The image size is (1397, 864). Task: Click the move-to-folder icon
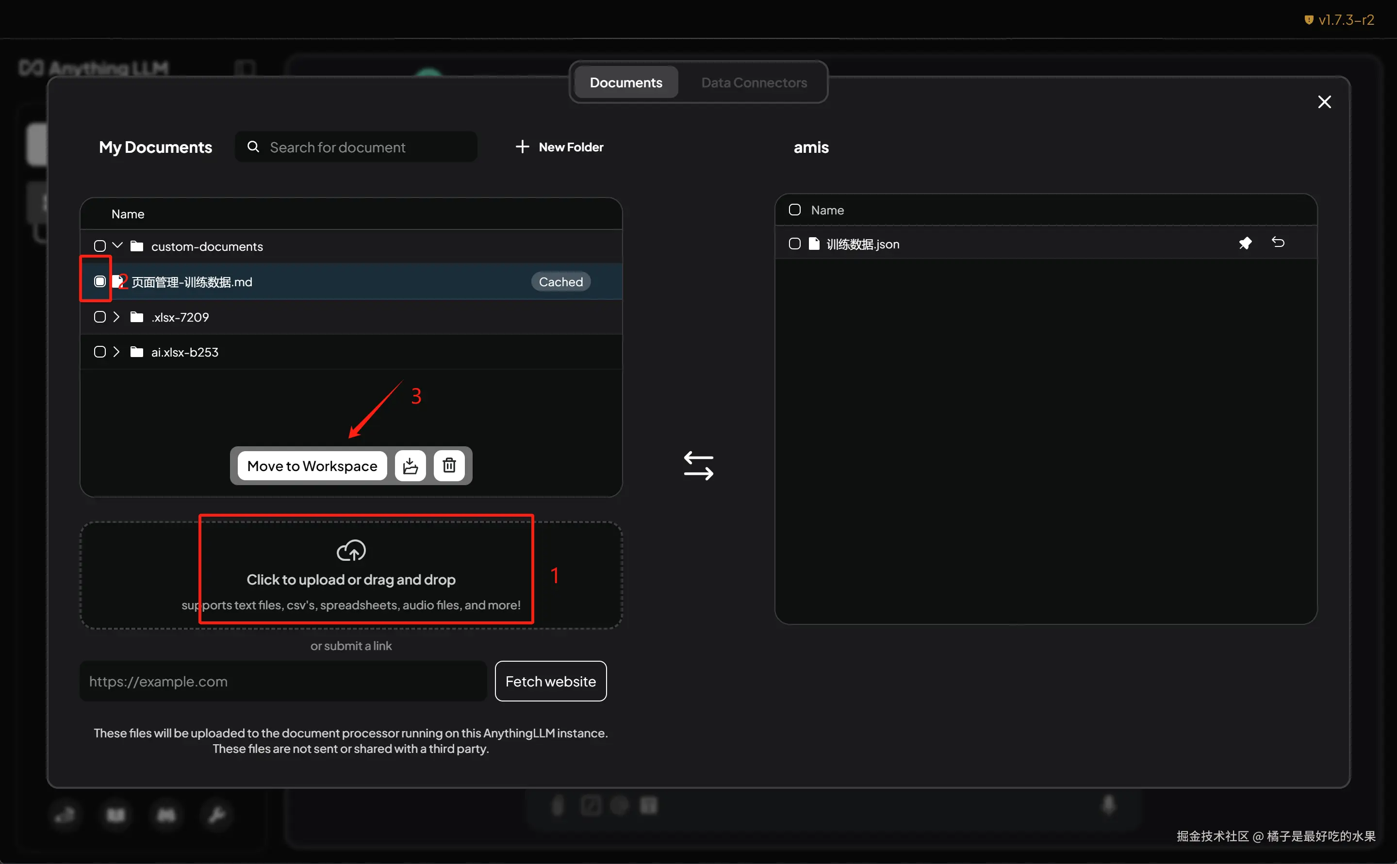pos(410,466)
